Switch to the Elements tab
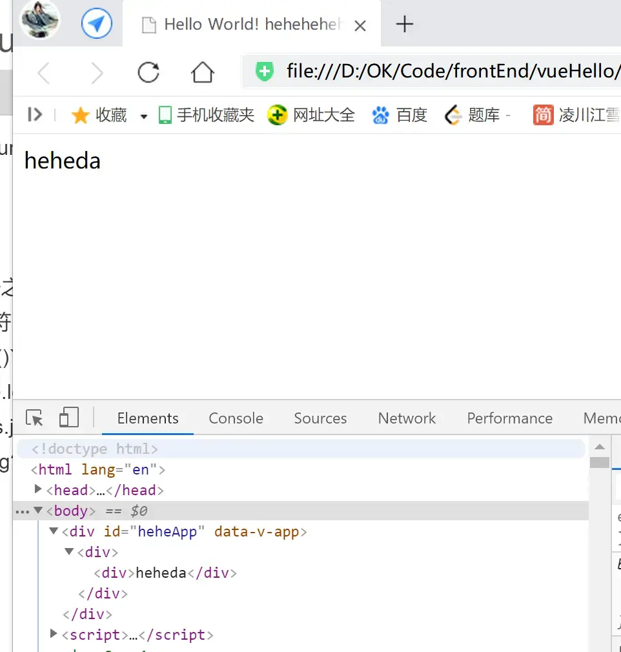 coord(148,418)
